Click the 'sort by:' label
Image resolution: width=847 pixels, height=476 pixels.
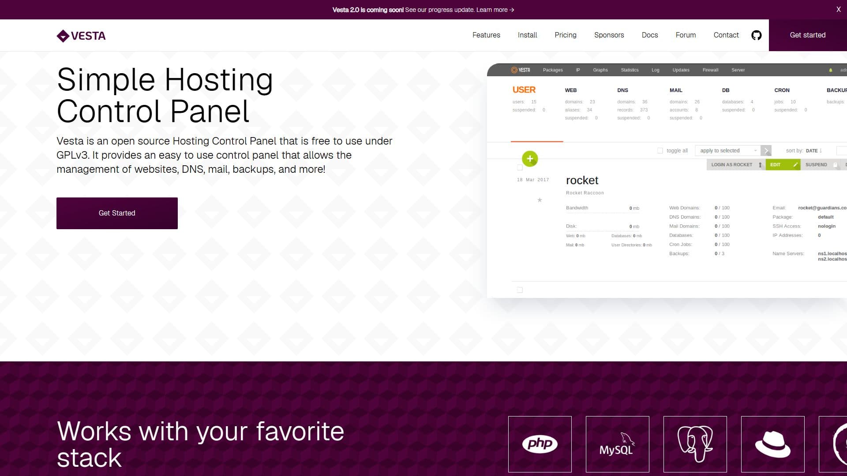(x=795, y=151)
